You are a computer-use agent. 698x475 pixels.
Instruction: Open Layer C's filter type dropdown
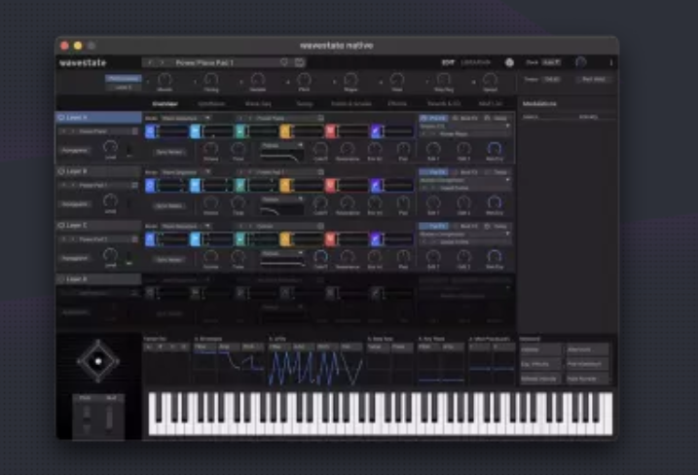tap(282, 253)
